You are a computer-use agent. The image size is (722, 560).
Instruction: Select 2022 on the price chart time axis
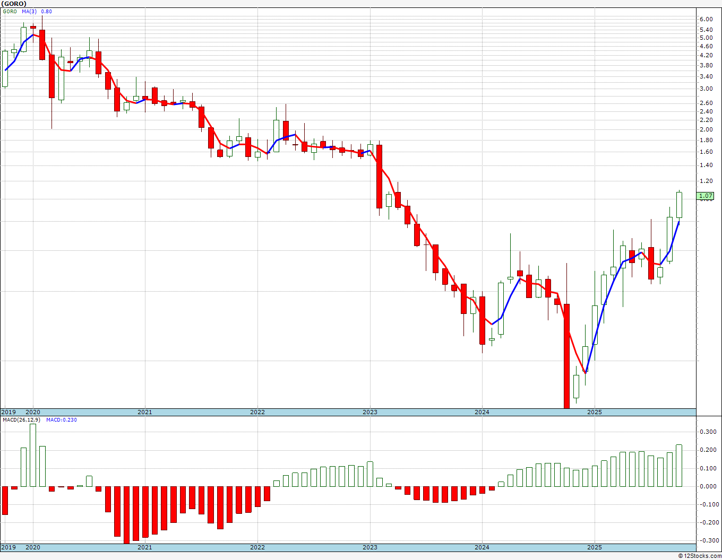[257, 412]
